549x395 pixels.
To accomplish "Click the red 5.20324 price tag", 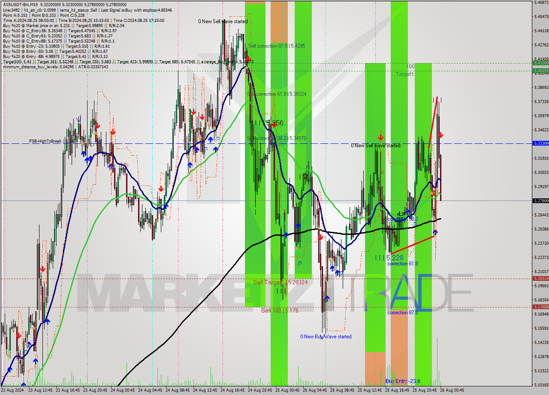I will tap(540, 279).
